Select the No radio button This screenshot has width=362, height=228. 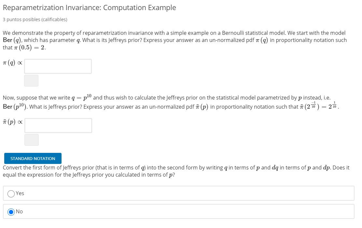[x=10, y=211]
